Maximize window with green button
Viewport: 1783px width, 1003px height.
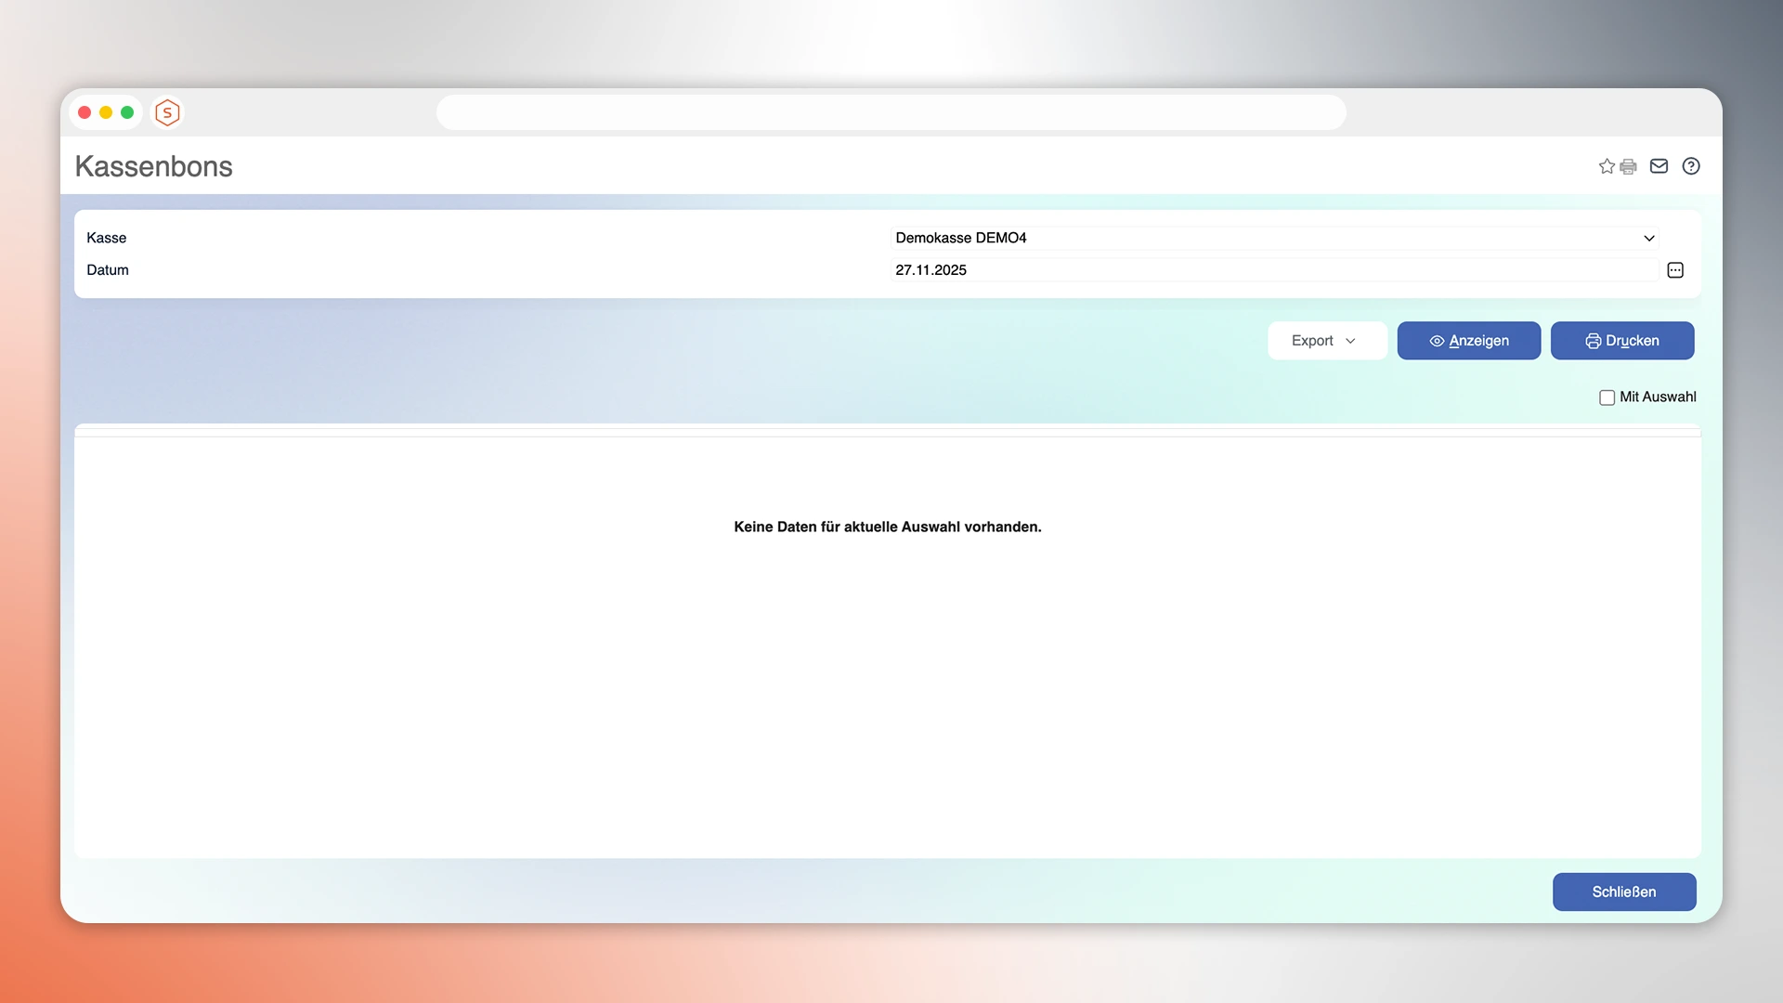127,112
